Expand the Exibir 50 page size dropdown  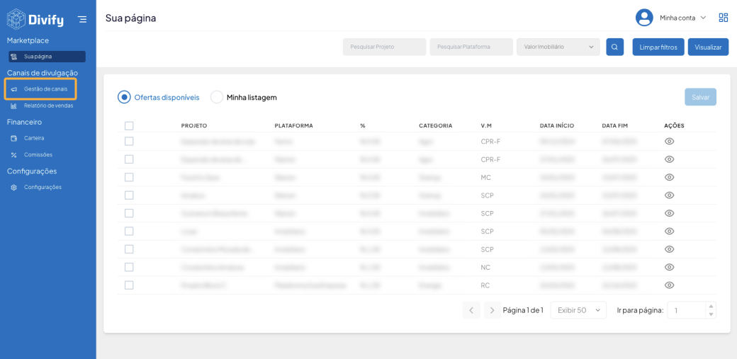click(x=578, y=310)
